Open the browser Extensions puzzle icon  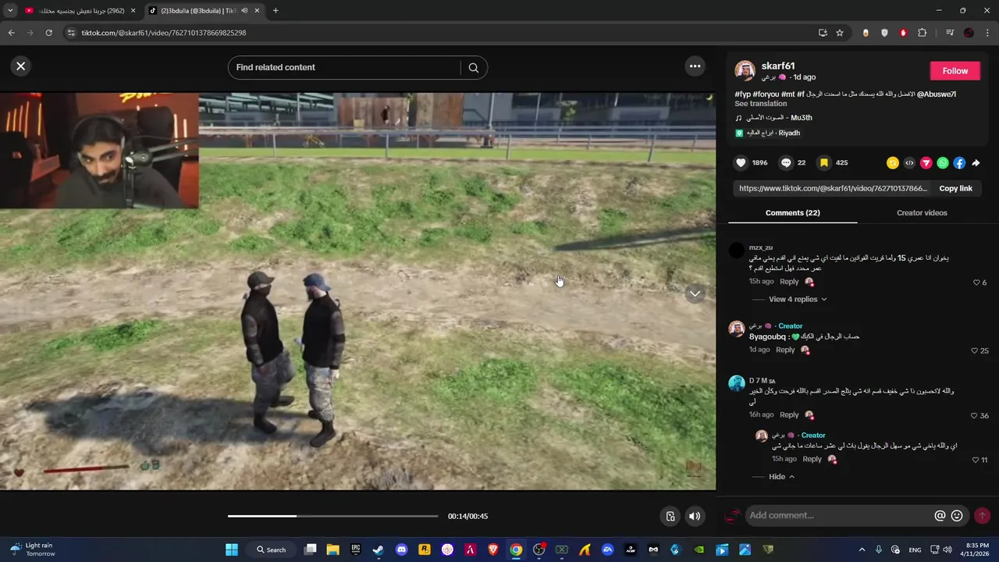pyautogui.click(x=922, y=33)
